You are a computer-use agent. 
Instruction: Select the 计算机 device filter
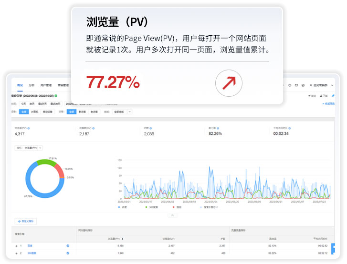tap(35, 112)
